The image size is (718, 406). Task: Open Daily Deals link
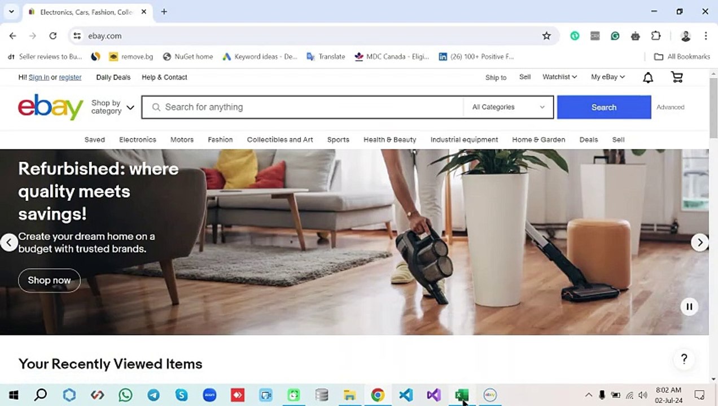click(113, 77)
